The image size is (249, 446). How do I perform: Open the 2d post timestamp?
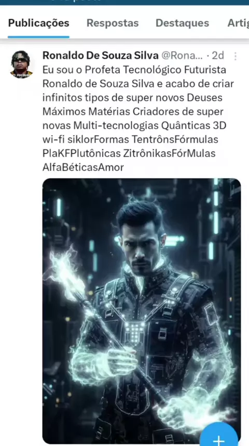(218, 56)
